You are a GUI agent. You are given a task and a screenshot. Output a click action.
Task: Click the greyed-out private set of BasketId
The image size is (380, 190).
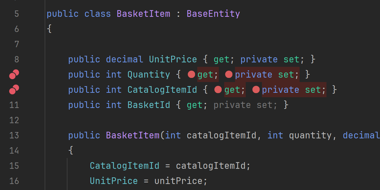[245, 105]
